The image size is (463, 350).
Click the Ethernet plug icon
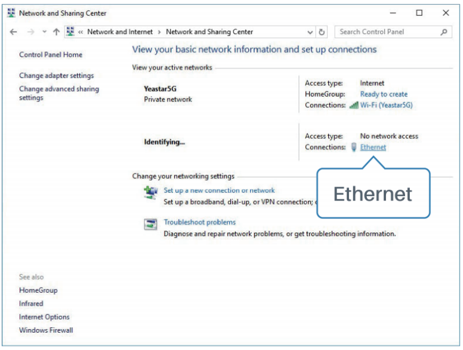tap(354, 147)
